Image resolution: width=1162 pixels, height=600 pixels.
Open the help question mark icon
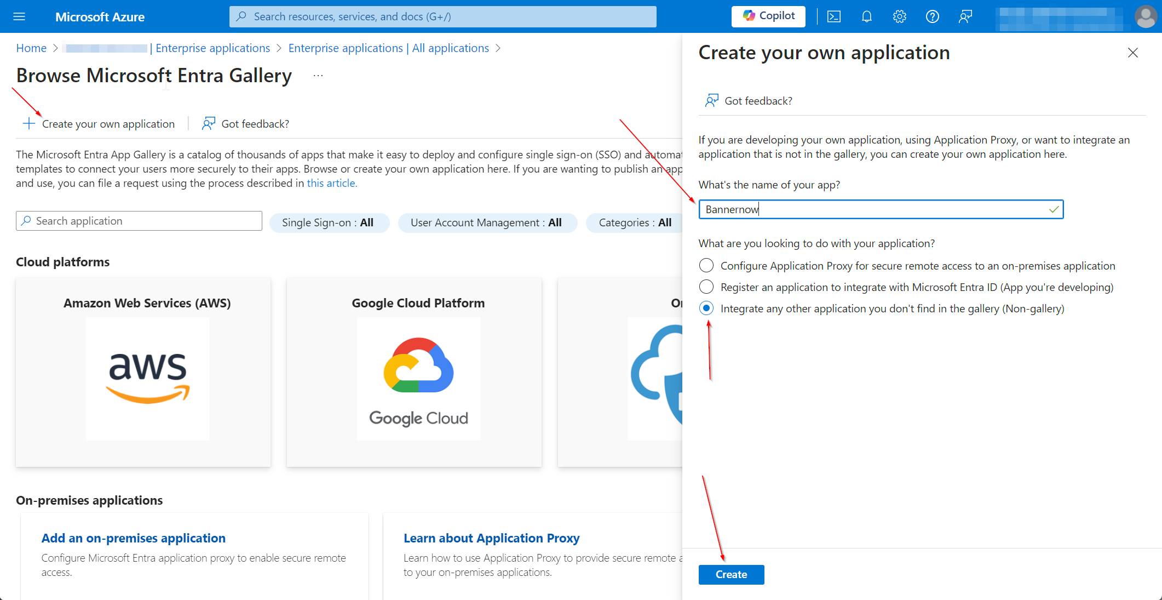point(932,16)
